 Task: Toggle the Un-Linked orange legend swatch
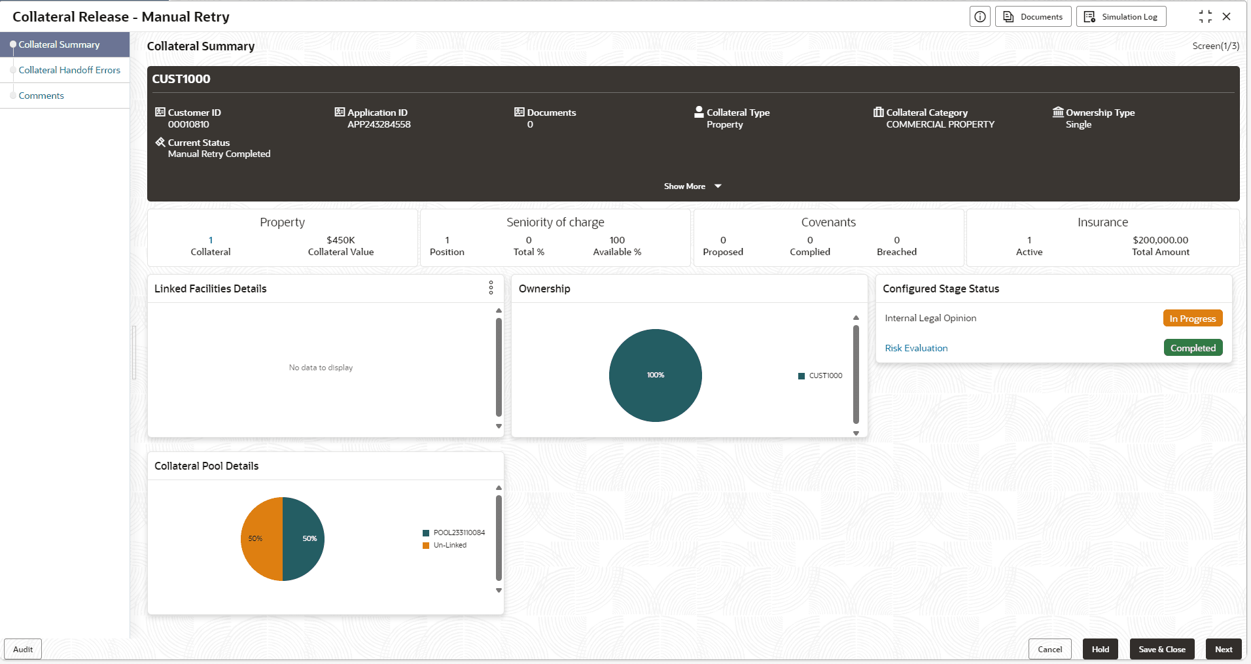click(x=426, y=546)
